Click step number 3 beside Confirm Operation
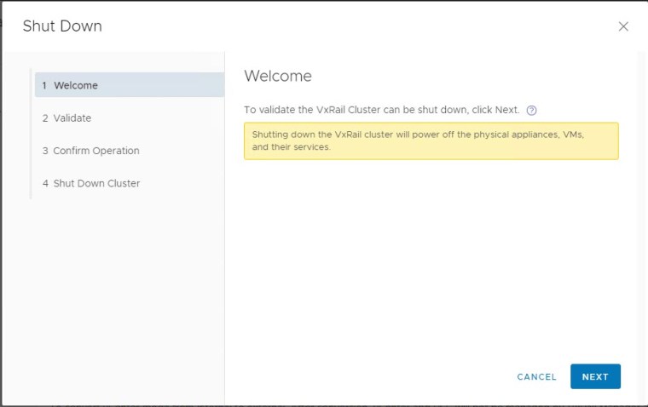 (x=45, y=151)
